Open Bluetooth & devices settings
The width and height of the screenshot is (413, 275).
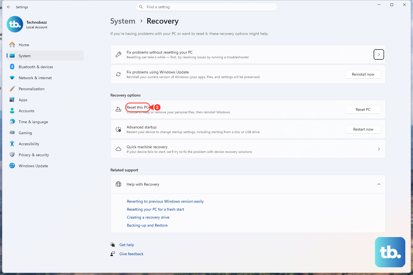pyautogui.click(x=45, y=67)
